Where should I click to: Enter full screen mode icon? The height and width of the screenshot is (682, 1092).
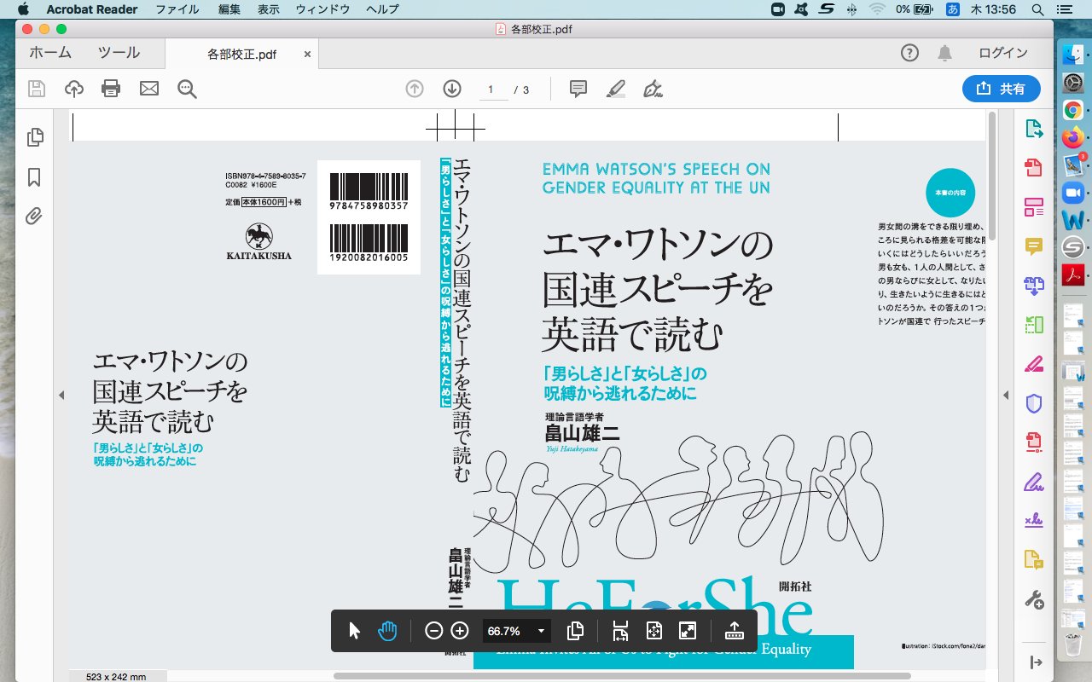(x=688, y=631)
